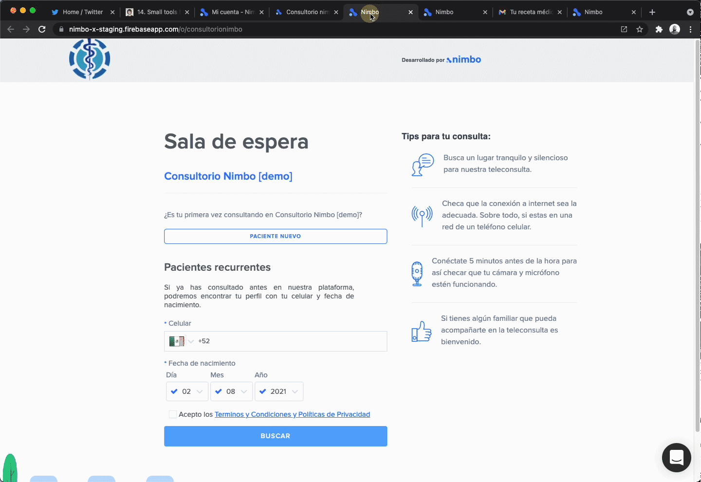Image resolution: width=701 pixels, height=482 pixels.
Task: Open the browser extensions puzzle icon
Action: click(659, 29)
